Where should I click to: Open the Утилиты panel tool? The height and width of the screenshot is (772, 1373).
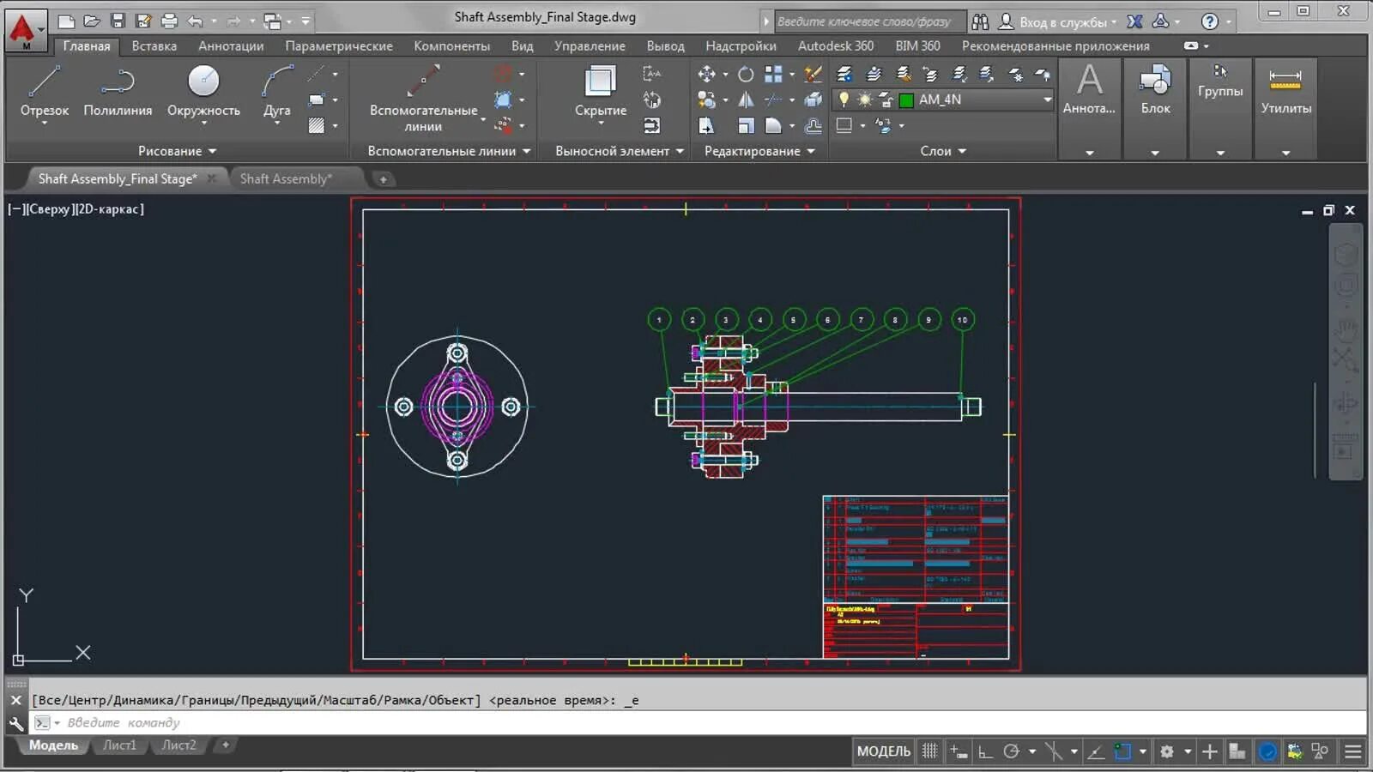point(1285,90)
